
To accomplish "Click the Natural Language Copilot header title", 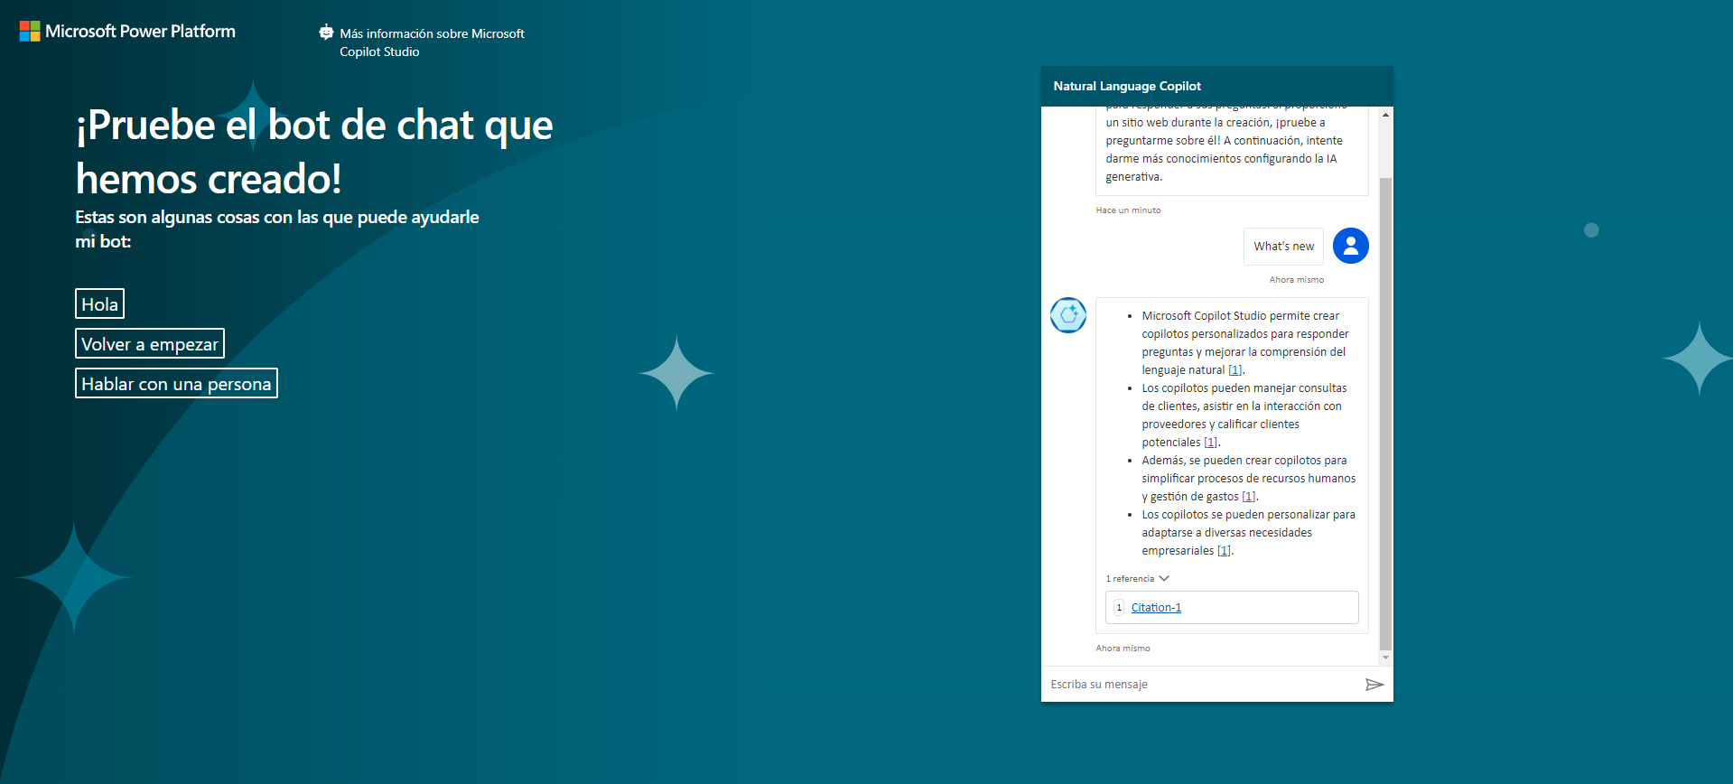I will click(1127, 87).
